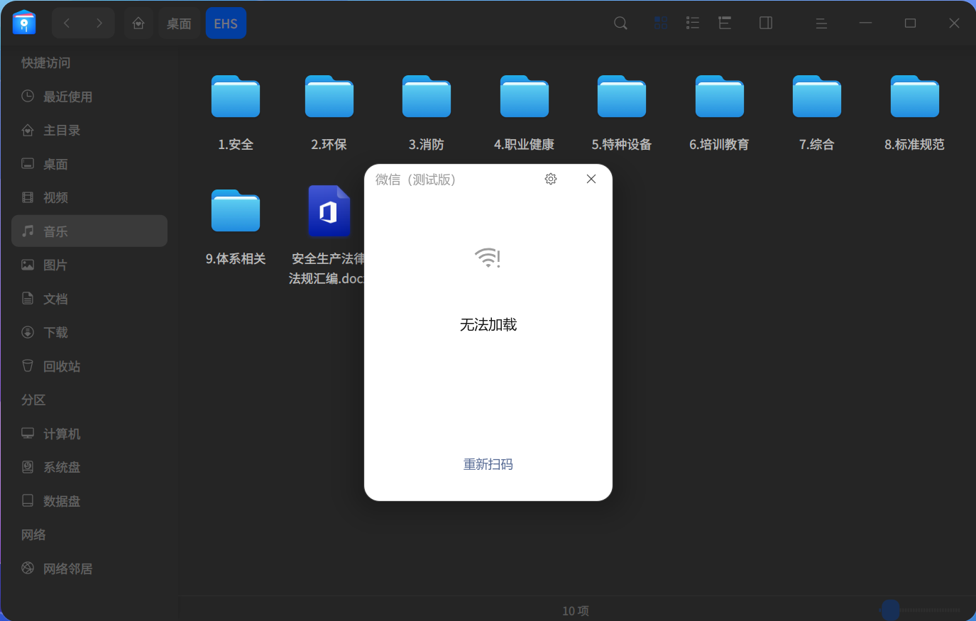Switch to tree view mode
This screenshot has width=976, height=621.
point(725,23)
